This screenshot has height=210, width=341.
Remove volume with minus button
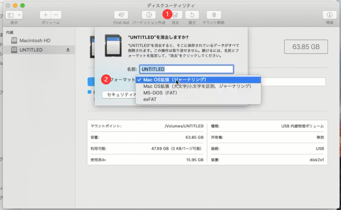[56, 15]
